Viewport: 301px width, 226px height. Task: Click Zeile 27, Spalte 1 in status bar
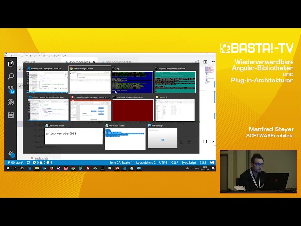tap(121, 162)
